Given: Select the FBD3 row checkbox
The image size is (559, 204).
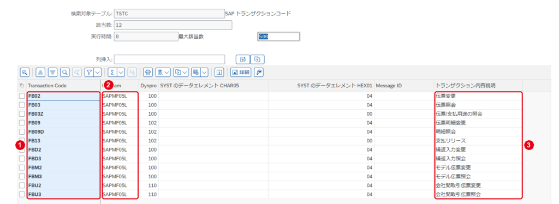Looking at the screenshot, I should click(22, 158).
